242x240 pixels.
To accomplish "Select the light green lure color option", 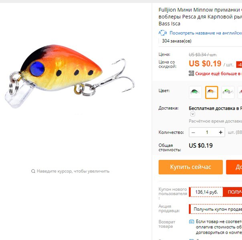I will tap(228, 92).
